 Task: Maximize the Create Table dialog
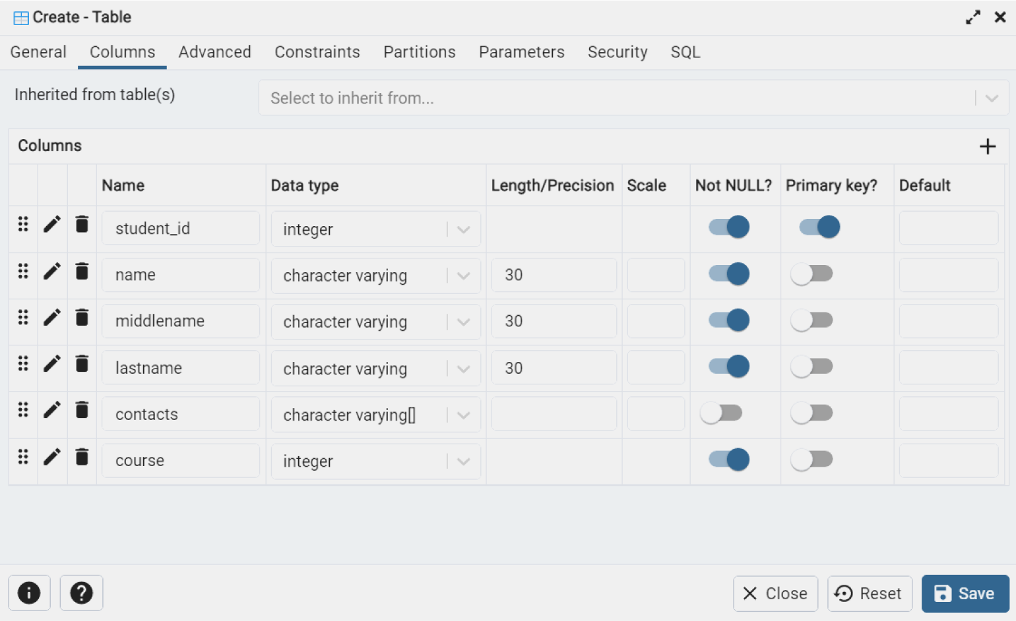tap(973, 17)
